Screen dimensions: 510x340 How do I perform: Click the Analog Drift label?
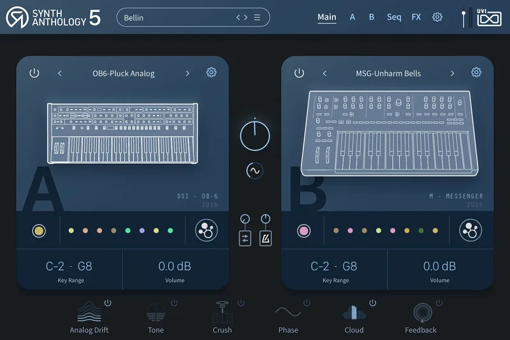pos(89,330)
